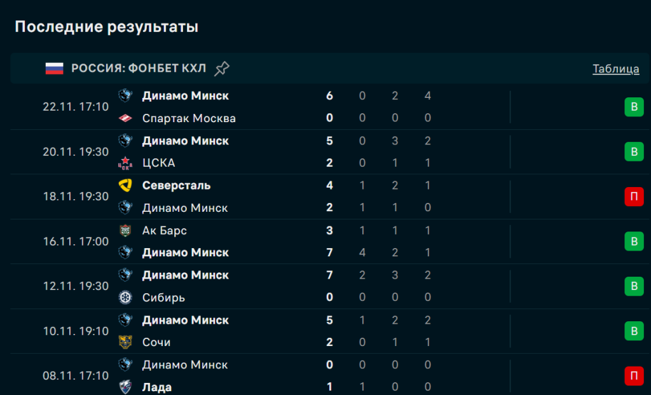The image size is (651, 395).
Task: Click the Лада team logo
Action: pos(125,387)
